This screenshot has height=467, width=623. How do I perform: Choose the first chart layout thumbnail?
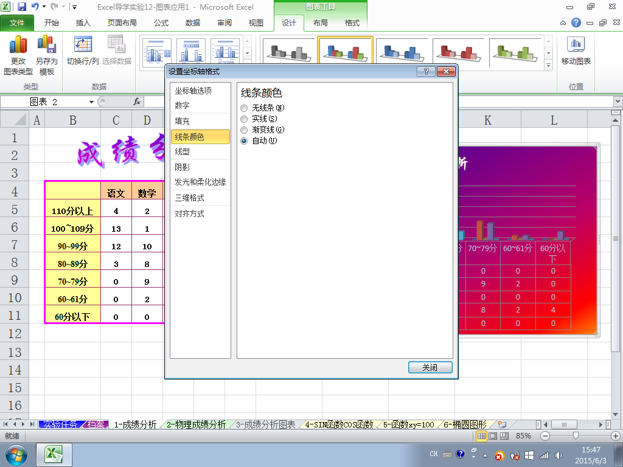(156, 52)
